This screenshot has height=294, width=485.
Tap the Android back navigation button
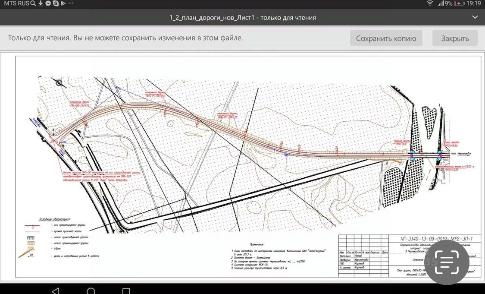56,291
